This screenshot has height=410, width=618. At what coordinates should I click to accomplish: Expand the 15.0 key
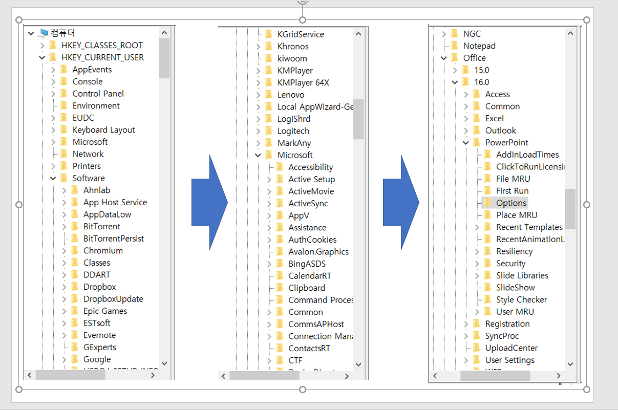point(455,70)
